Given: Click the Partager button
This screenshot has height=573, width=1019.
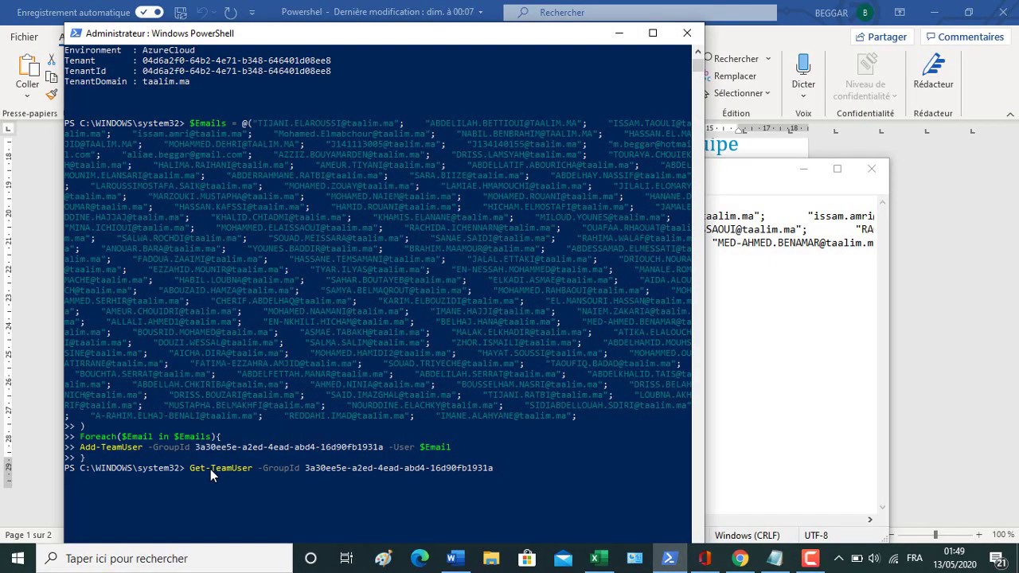Looking at the screenshot, I should point(880,37).
